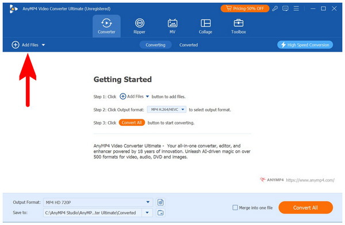This screenshot has width=345, height=225.
Task: Show the Converting list
Action: [155, 45]
